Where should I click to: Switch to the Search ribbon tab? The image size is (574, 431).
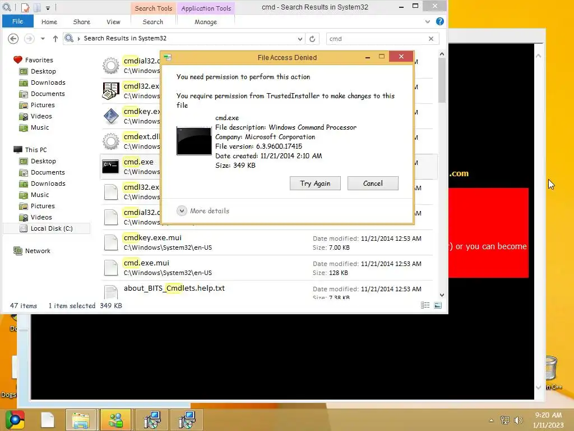coord(152,22)
